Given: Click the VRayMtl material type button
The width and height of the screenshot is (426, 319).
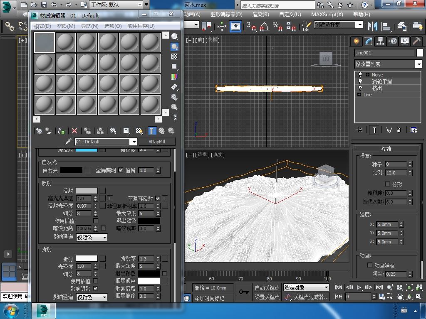Looking at the screenshot, I should (x=157, y=142).
